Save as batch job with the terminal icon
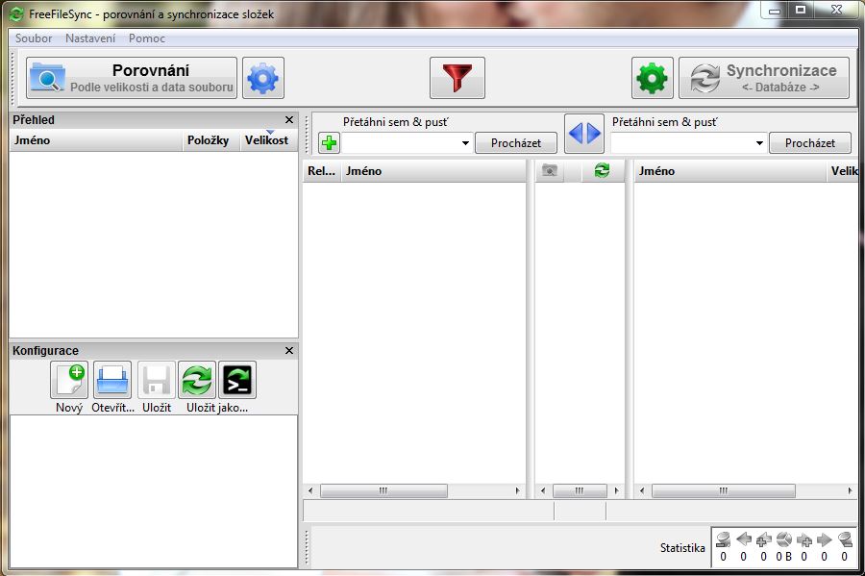The width and height of the screenshot is (865, 576). coord(237,381)
